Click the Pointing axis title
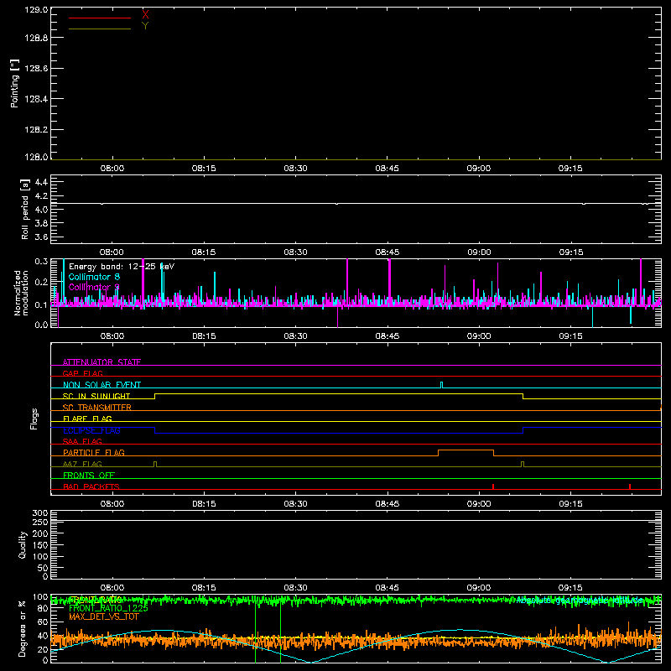 [14, 84]
